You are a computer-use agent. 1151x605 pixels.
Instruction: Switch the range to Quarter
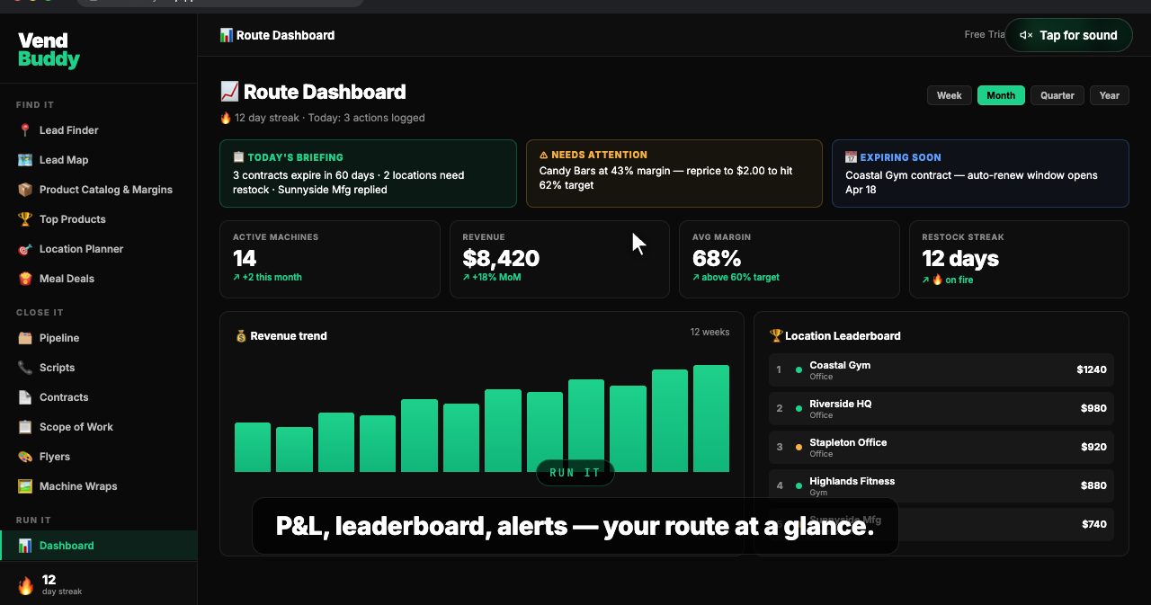pos(1057,95)
